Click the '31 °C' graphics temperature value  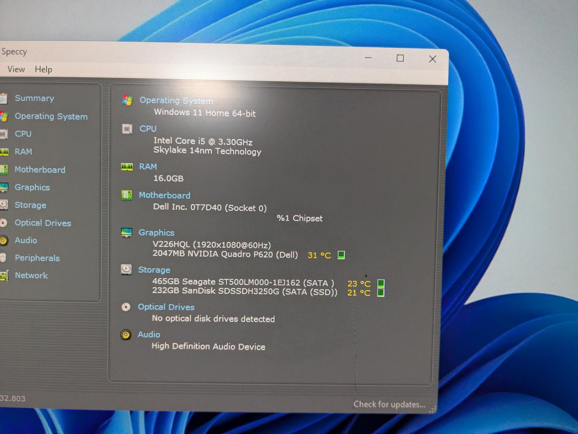319,255
